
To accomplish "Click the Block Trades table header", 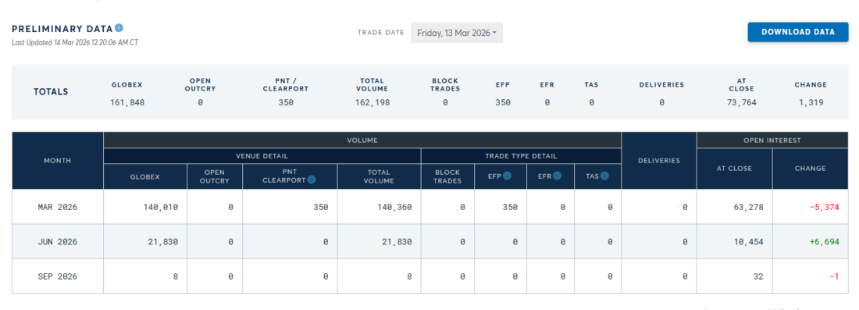I will coord(447,176).
